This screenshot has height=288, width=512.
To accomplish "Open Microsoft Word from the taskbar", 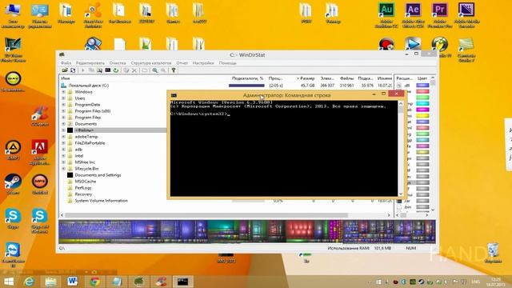I will [x=73, y=282].
